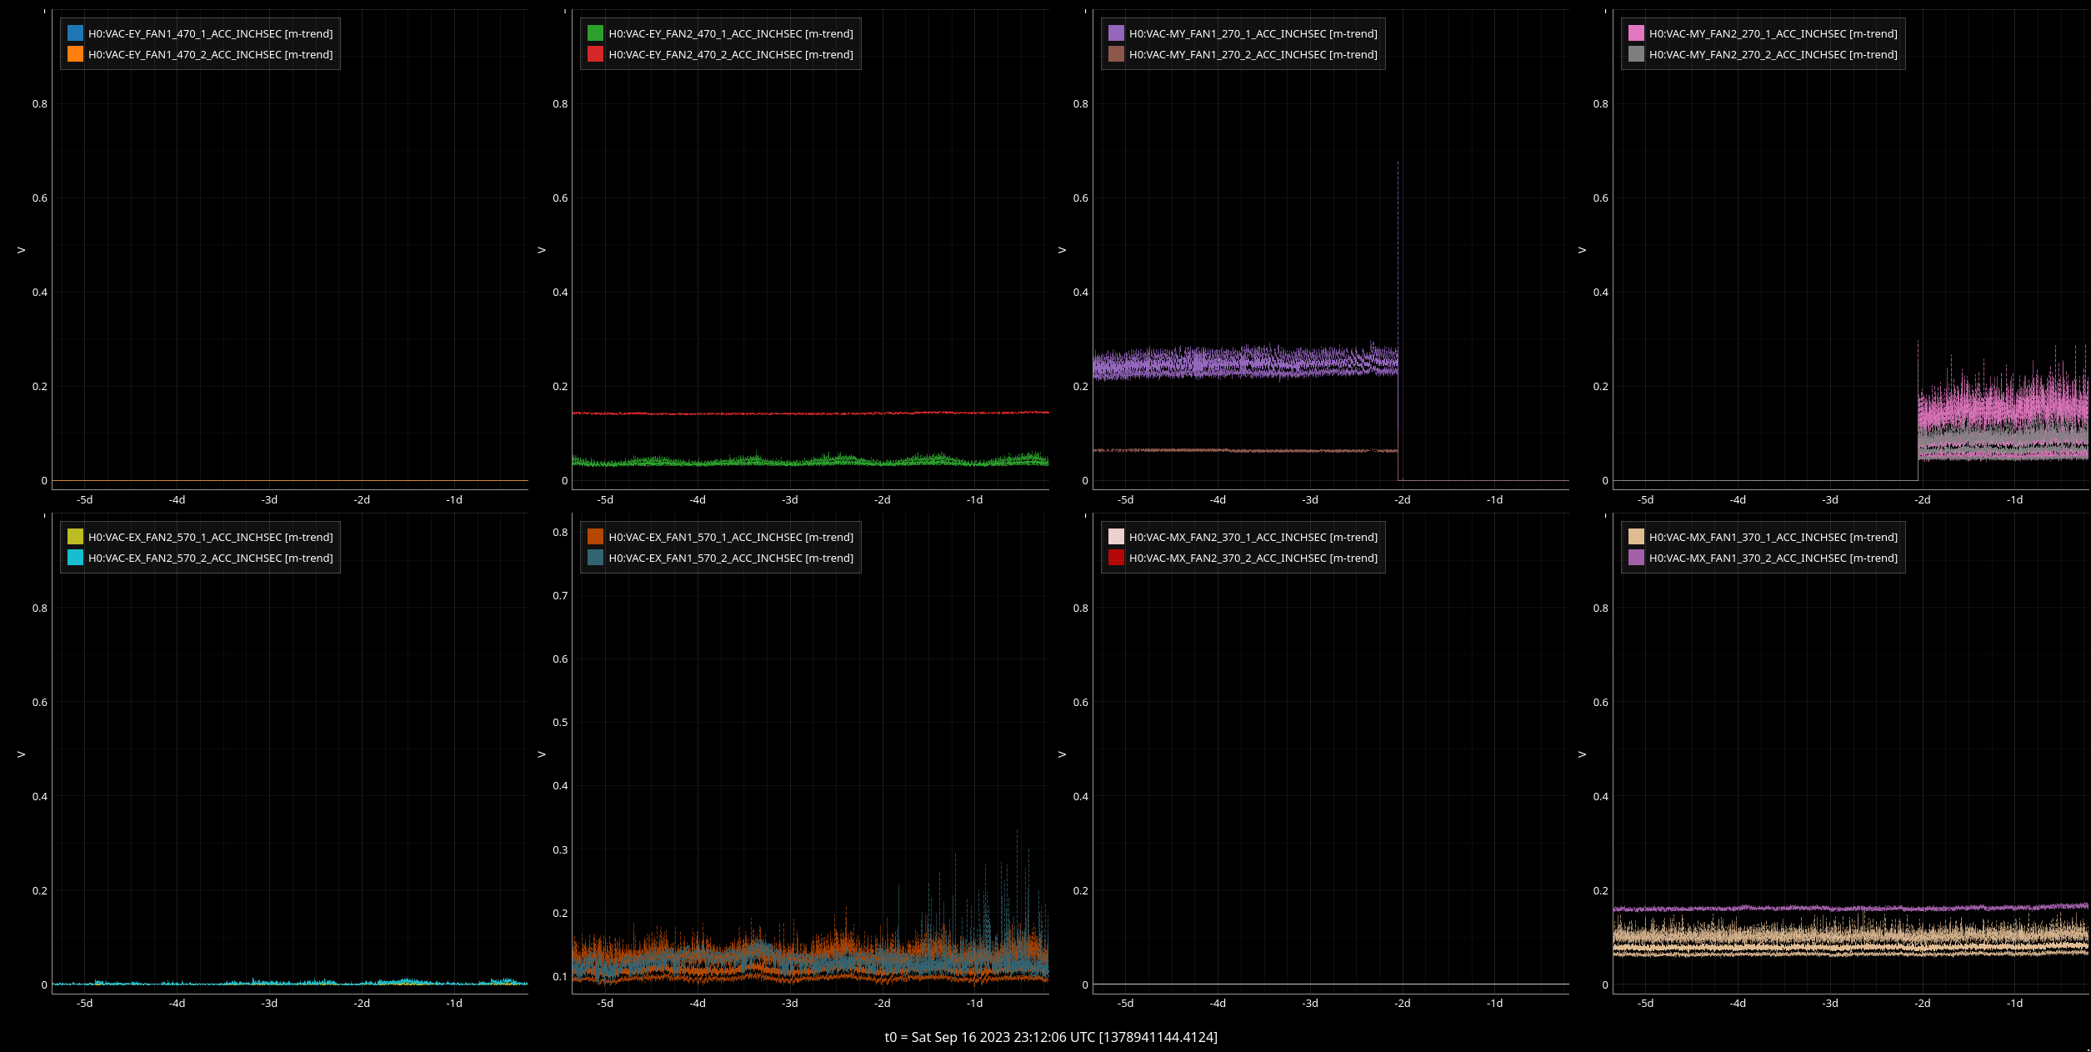Screen dimensions: 2091x1052
Task: Click the pink MY_FAN2_270_1 legend swatch
Action: pos(1636,33)
